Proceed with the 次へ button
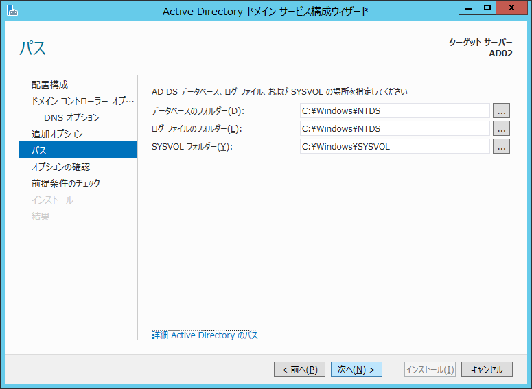532x389 pixels. pyautogui.click(x=356, y=369)
